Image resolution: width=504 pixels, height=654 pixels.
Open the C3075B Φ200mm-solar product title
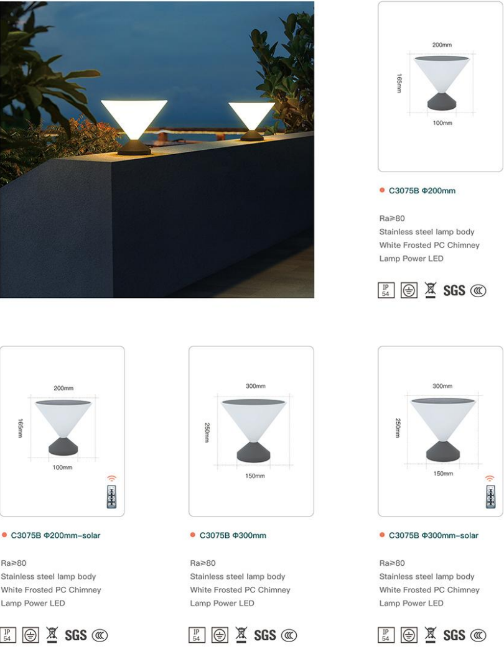point(55,535)
